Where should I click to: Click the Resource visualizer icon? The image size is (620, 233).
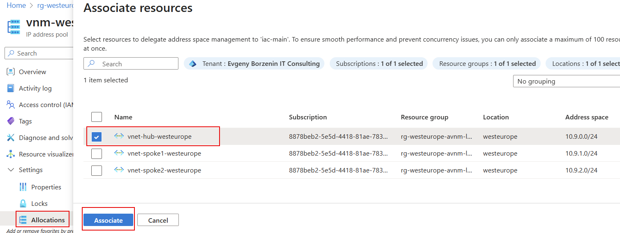coord(11,154)
